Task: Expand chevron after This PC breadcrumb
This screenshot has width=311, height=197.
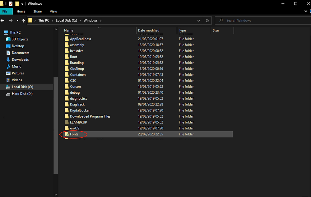Action: click(x=53, y=21)
